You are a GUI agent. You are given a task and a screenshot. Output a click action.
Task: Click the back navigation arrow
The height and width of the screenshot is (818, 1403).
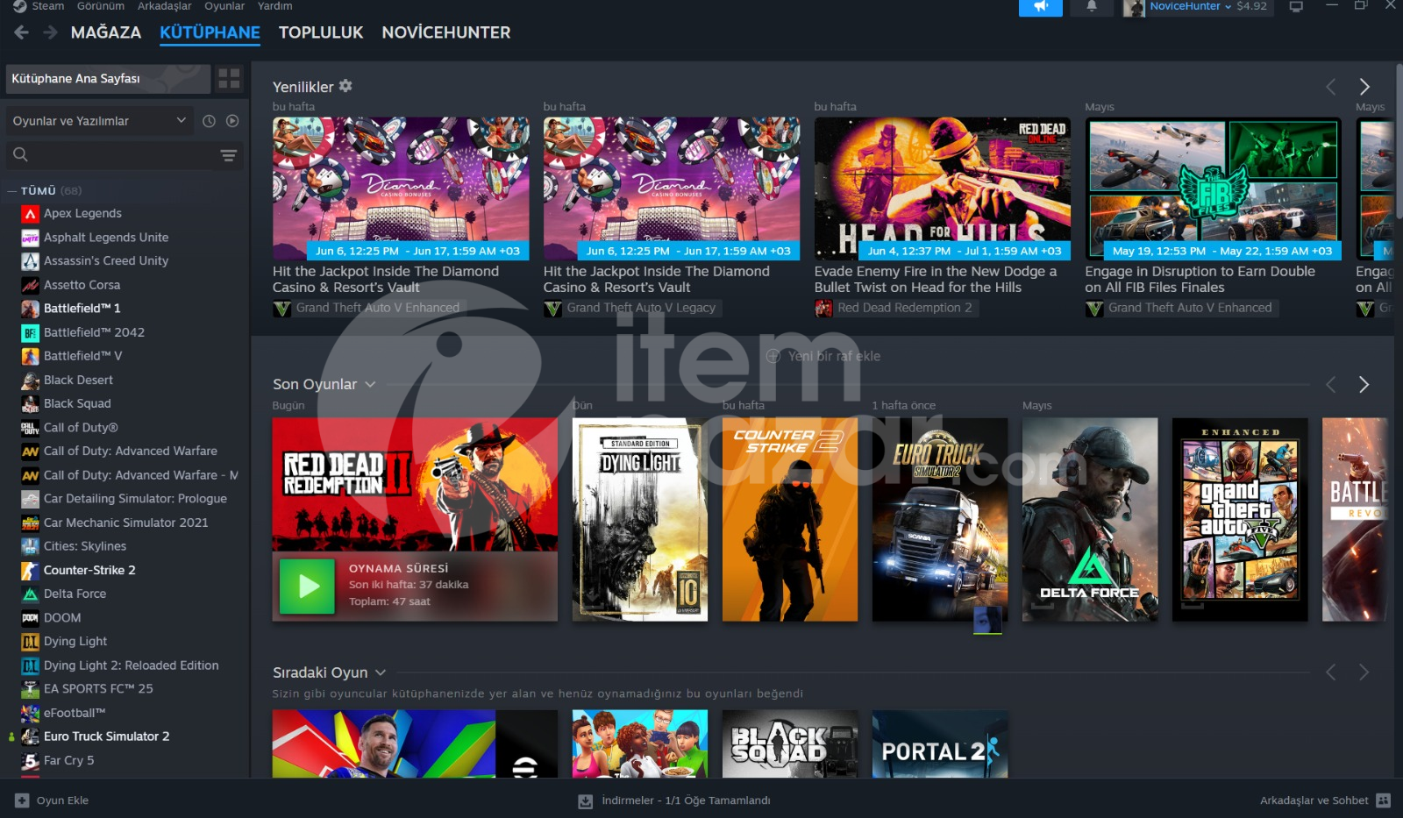22,32
